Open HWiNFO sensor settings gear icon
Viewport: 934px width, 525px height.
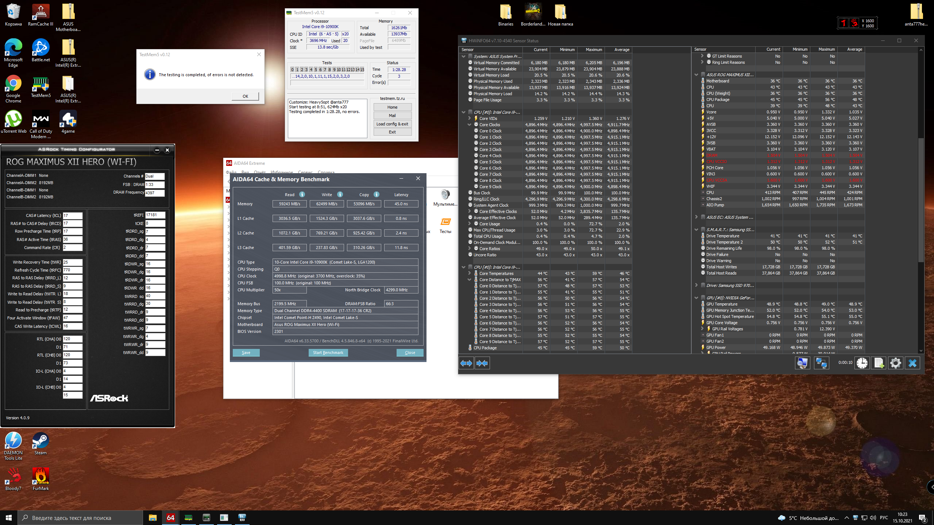click(x=895, y=363)
